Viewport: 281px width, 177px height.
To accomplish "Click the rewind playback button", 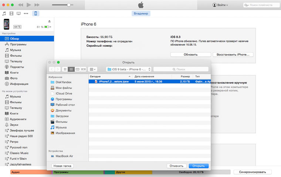I will click(x=21, y=5).
